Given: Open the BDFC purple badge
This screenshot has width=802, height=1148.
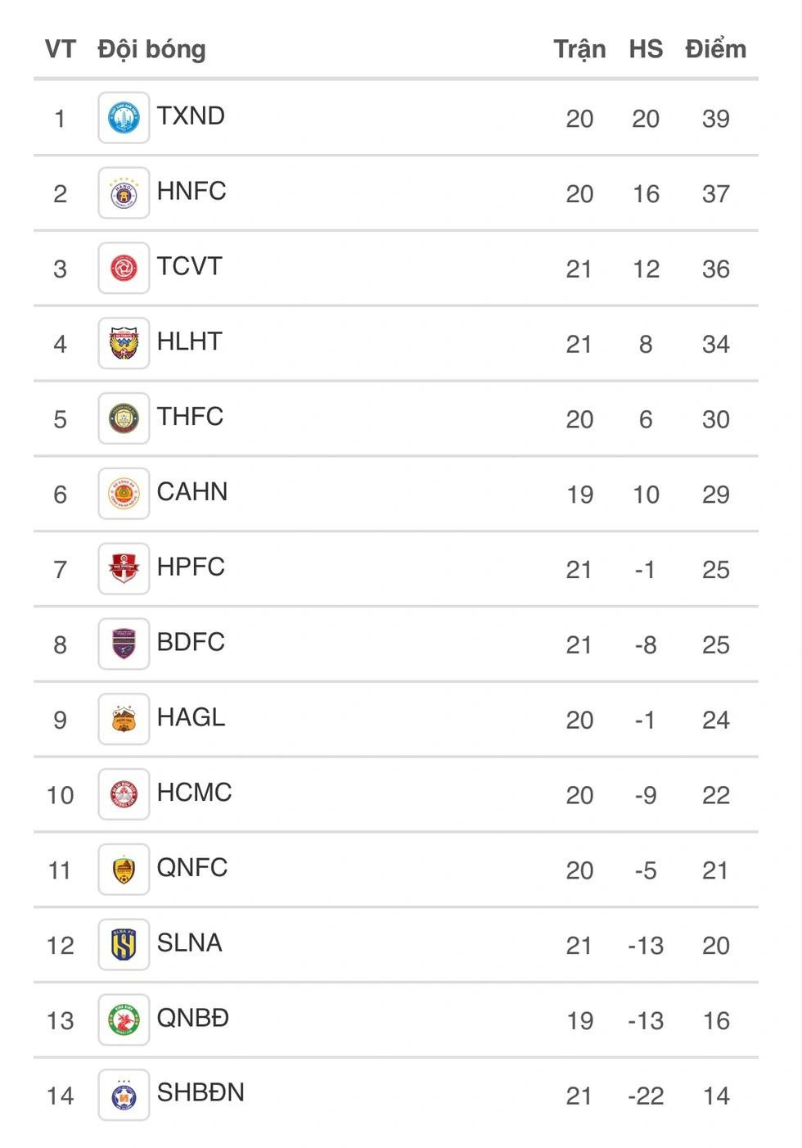Looking at the screenshot, I should click(x=124, y=644).
